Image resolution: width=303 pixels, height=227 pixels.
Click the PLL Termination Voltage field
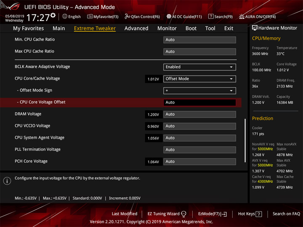pyautogui.click(x=199, y=150)
